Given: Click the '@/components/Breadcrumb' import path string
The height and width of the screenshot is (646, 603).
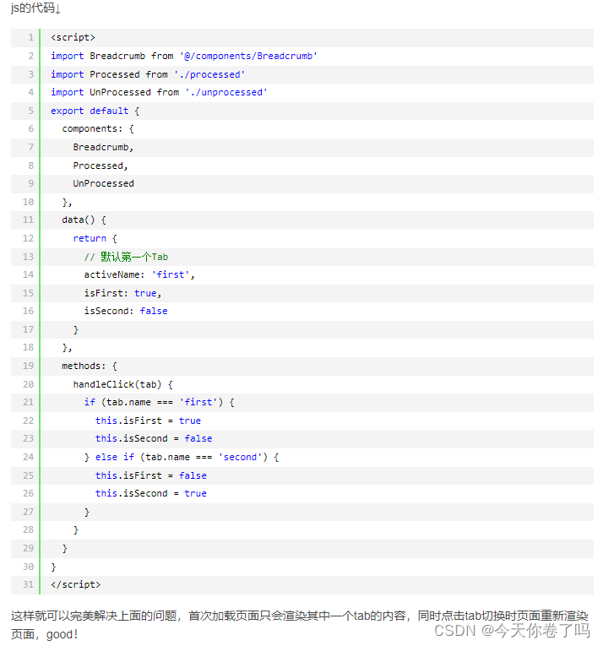Looking at the screenshot, I should coord(248,56).
